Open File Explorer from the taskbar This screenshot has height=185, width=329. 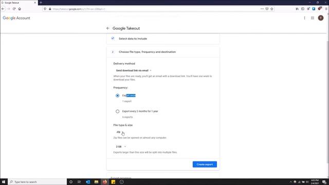96,182
